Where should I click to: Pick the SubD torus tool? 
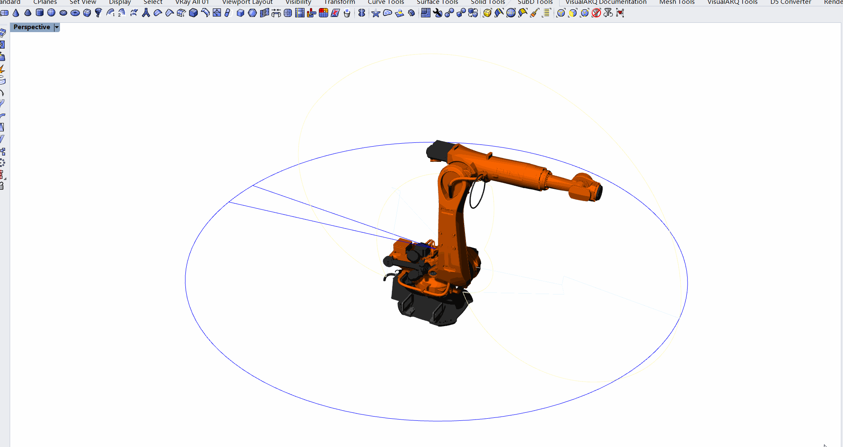point(75,13)
